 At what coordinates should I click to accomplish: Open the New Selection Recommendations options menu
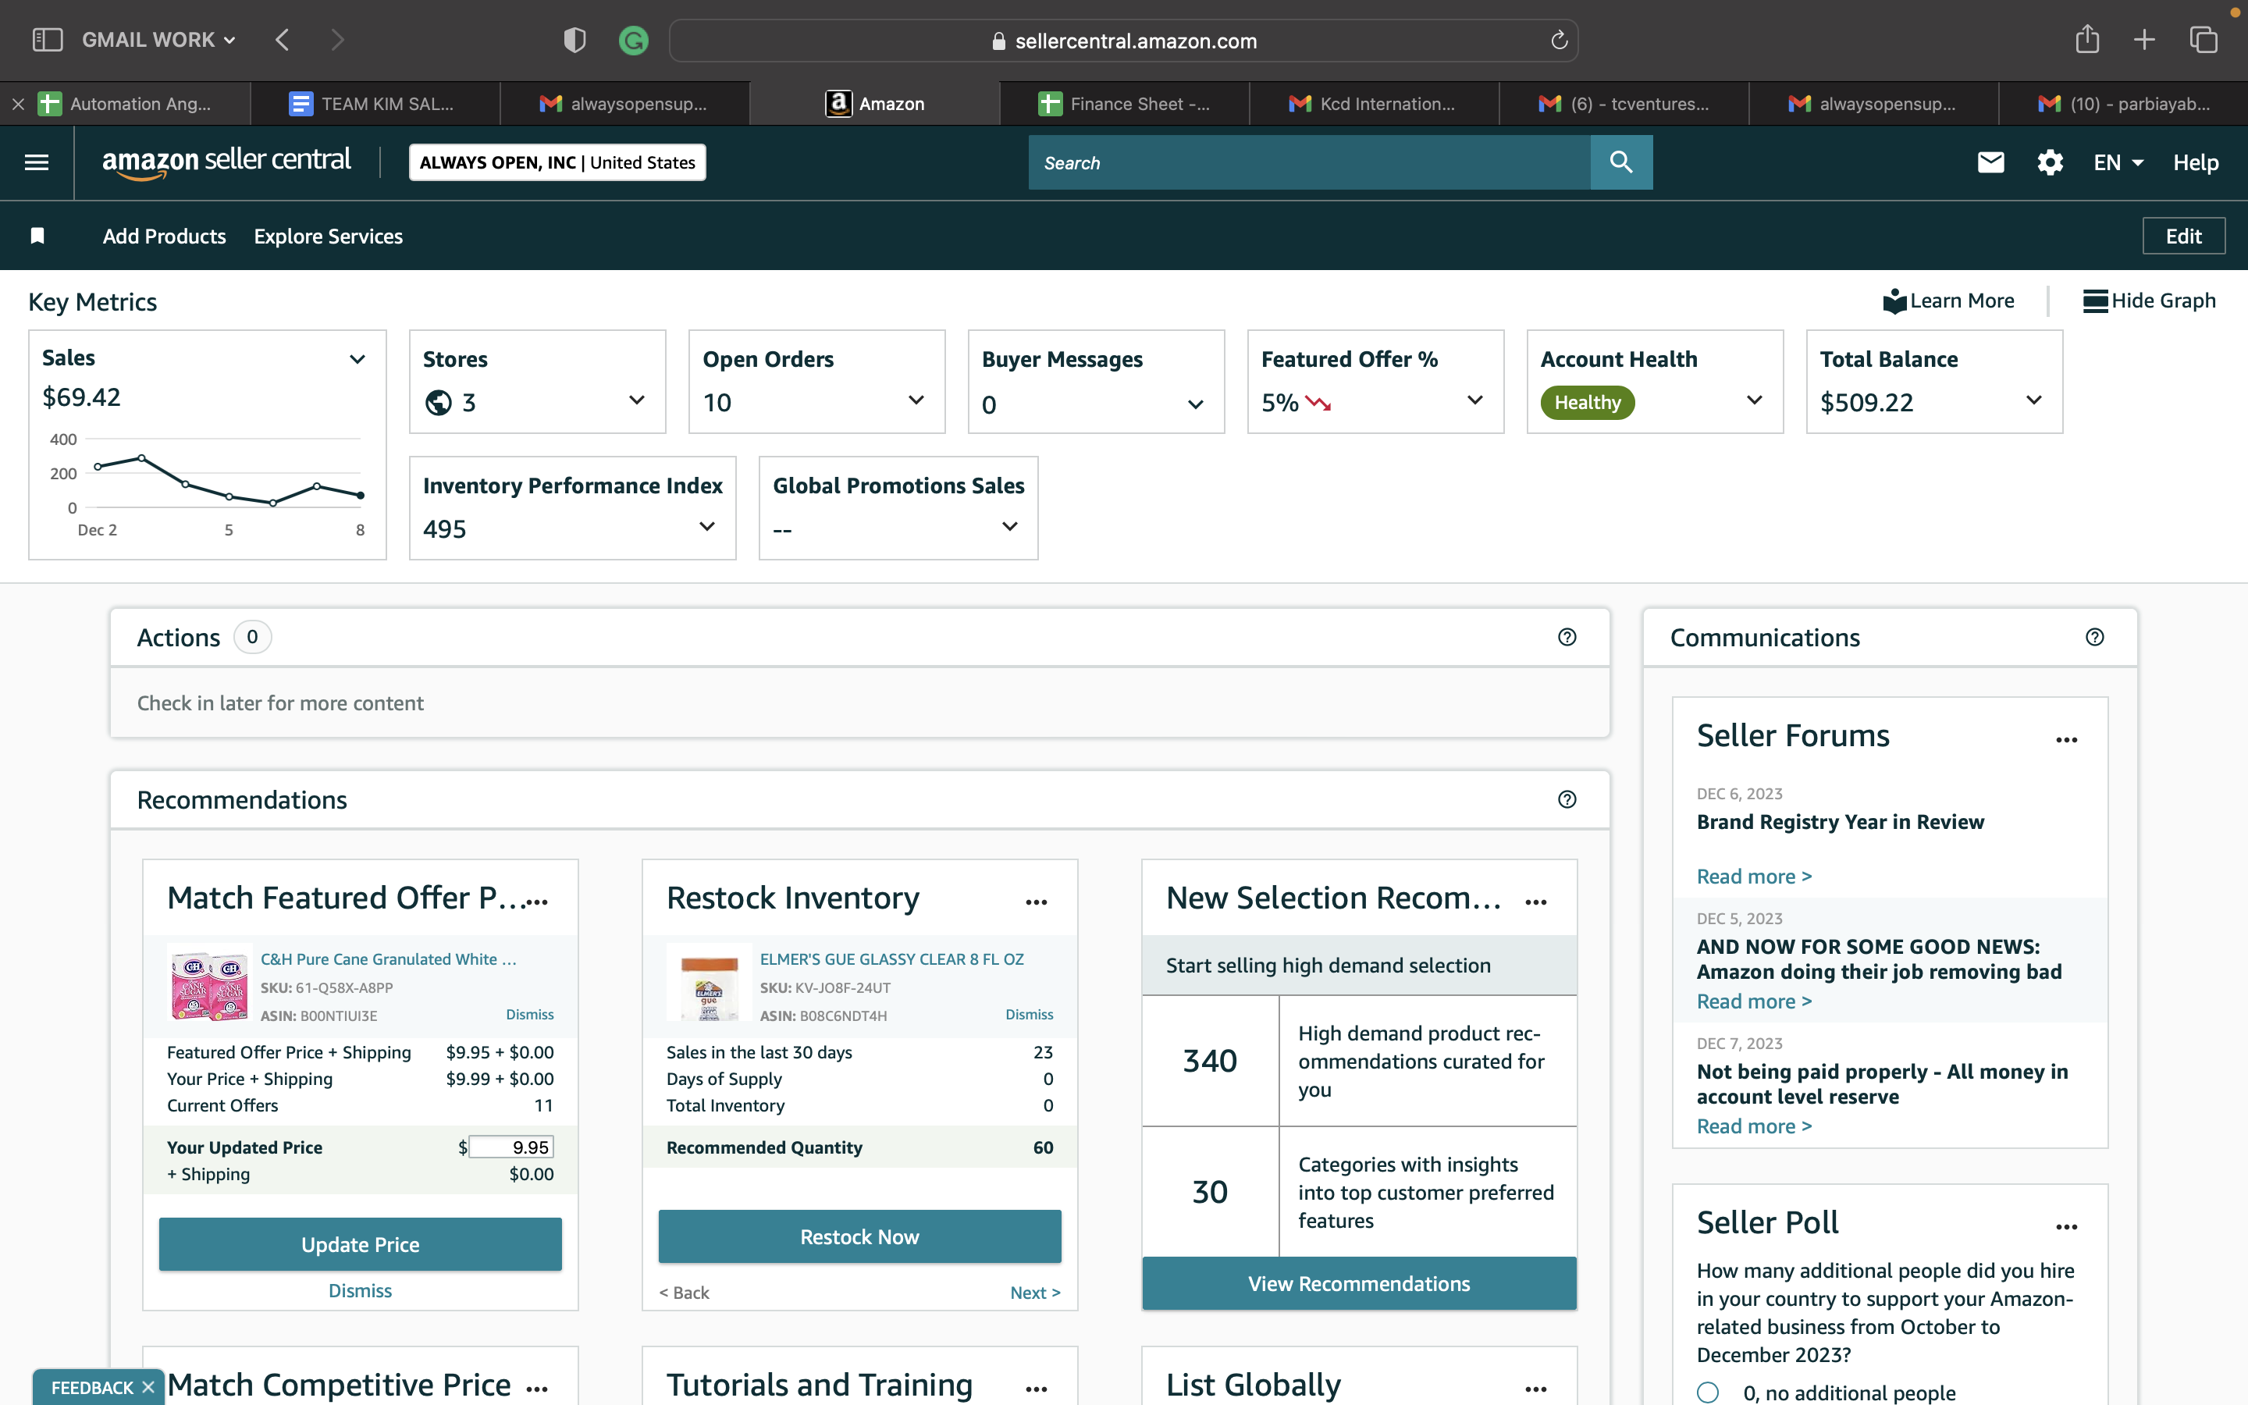click(x=1536, y=902)
